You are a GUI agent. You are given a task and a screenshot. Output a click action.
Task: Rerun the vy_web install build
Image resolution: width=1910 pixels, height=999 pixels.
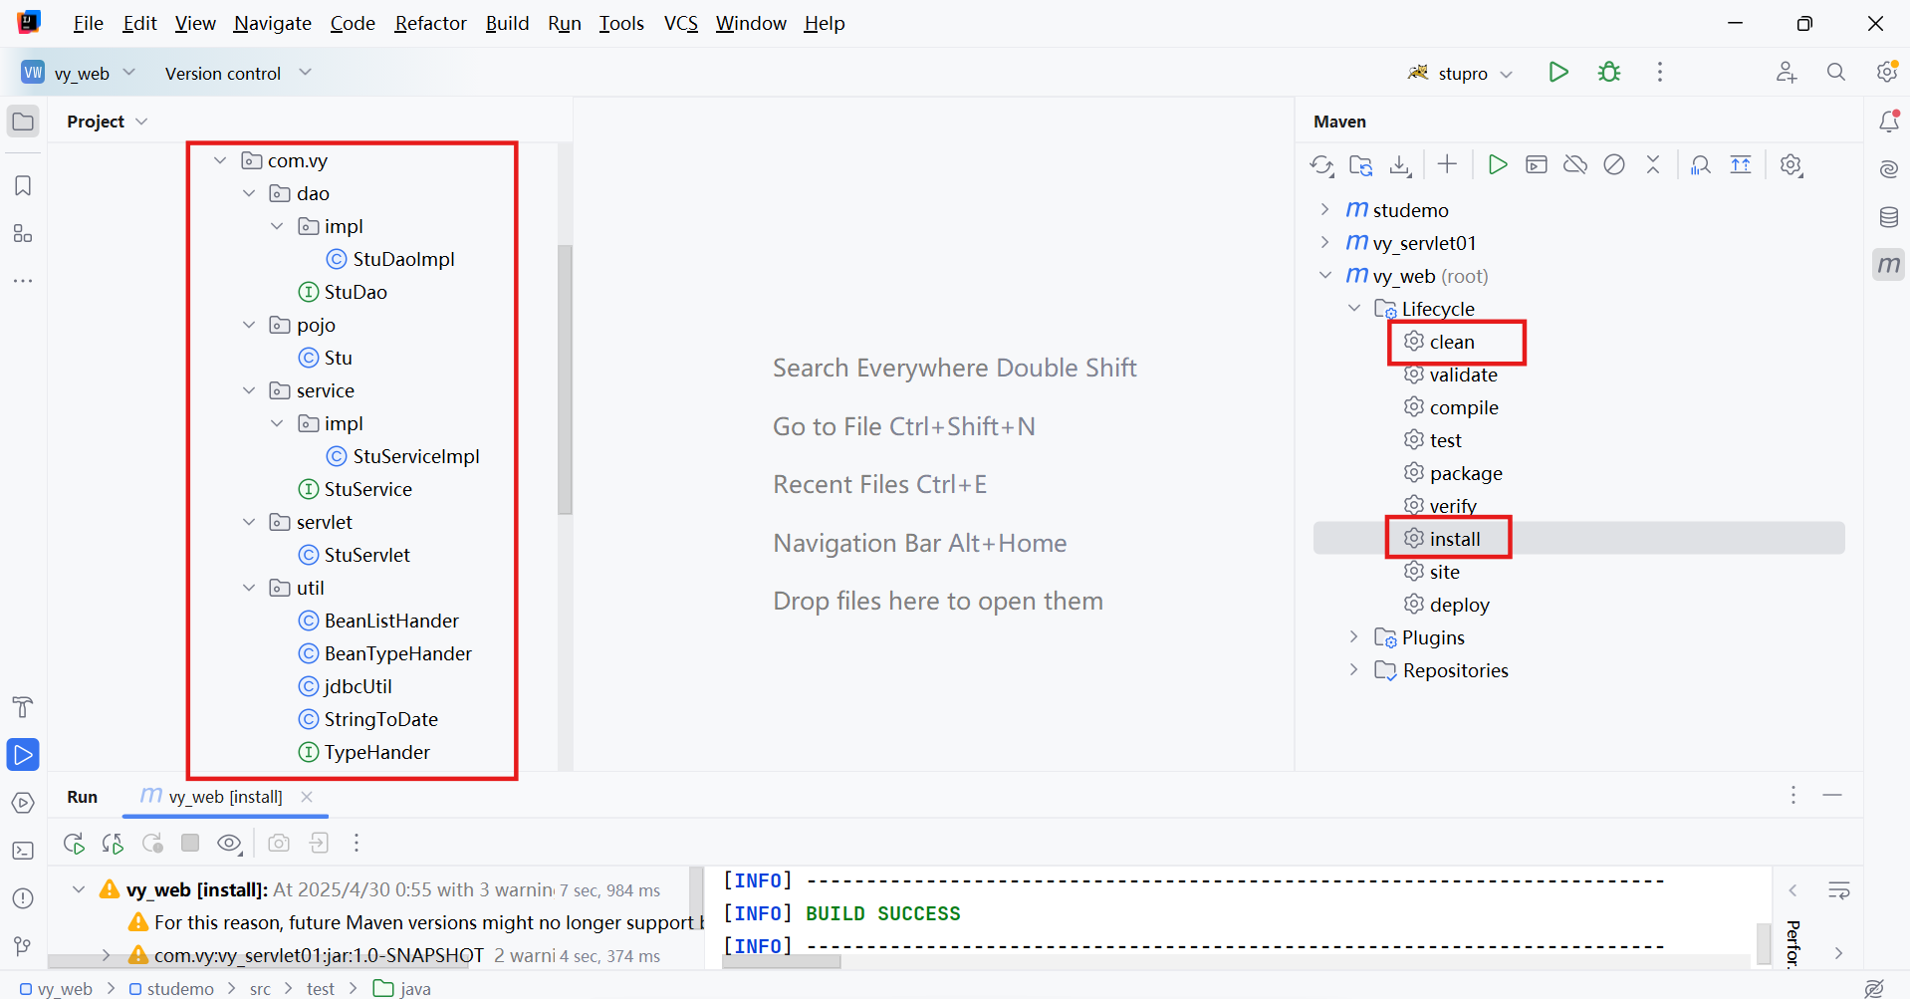[x=74, y=844]
